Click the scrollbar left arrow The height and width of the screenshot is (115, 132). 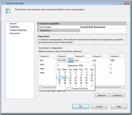[40, 87]
